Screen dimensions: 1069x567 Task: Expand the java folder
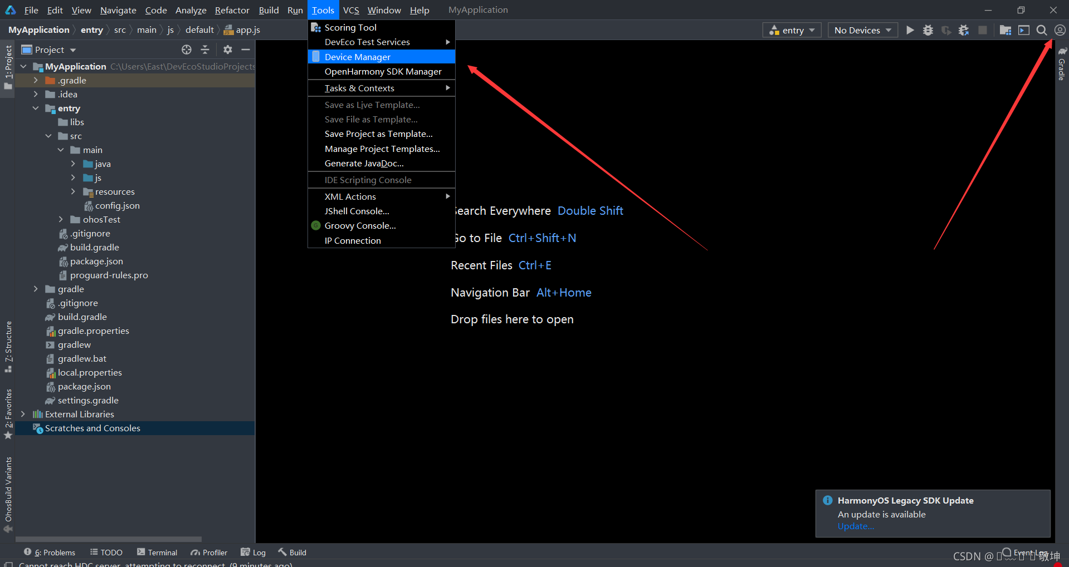click(73, 164)
